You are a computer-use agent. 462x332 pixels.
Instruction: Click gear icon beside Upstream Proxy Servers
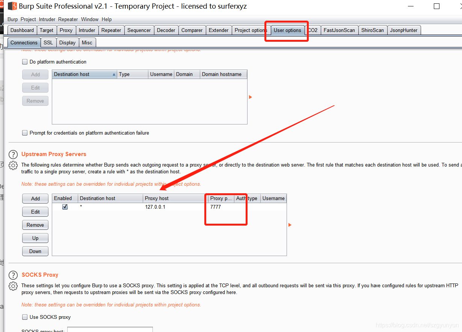point(13,165)
